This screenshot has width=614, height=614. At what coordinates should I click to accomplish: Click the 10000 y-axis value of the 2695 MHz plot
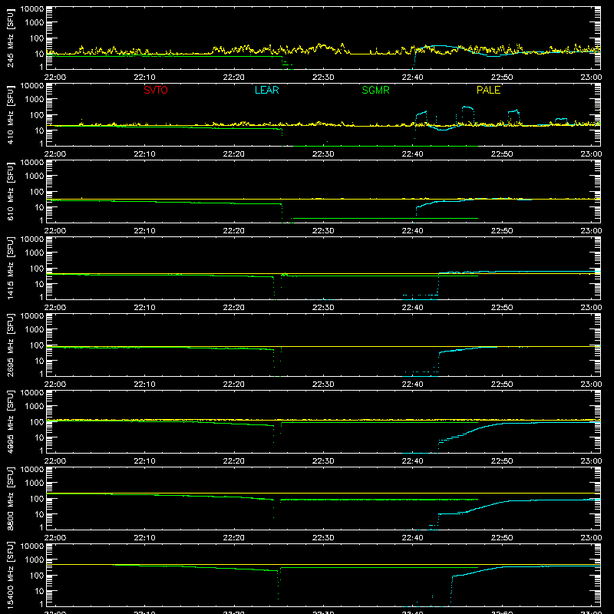click(x=32, y=316)
